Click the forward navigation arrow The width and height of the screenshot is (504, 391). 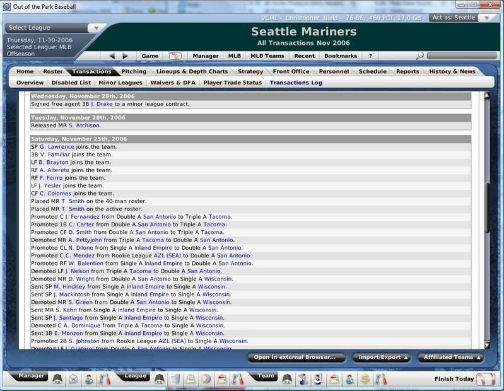125,56
